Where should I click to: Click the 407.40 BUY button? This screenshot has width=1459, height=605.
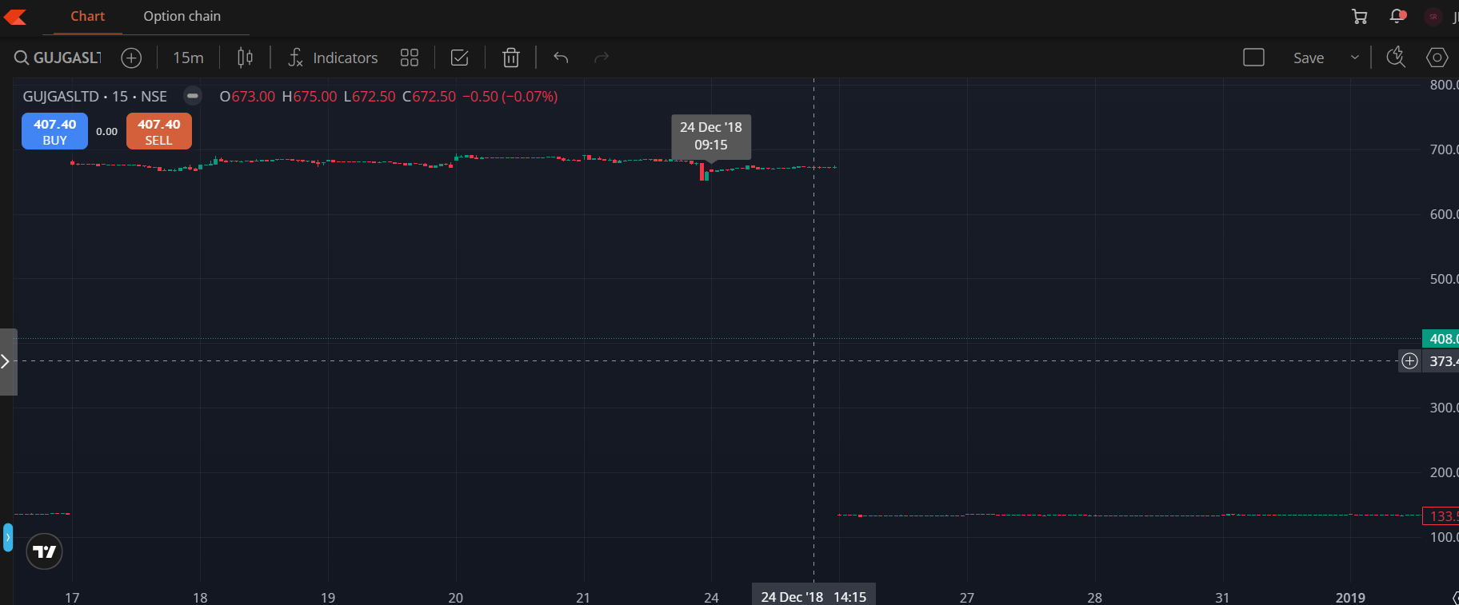(x=54, y=132)
